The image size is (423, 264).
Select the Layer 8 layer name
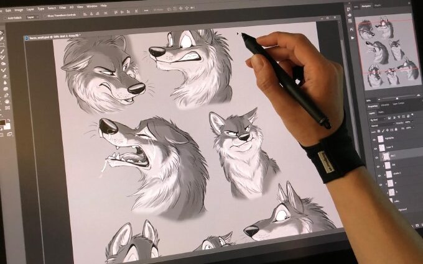tap(389, 147)
